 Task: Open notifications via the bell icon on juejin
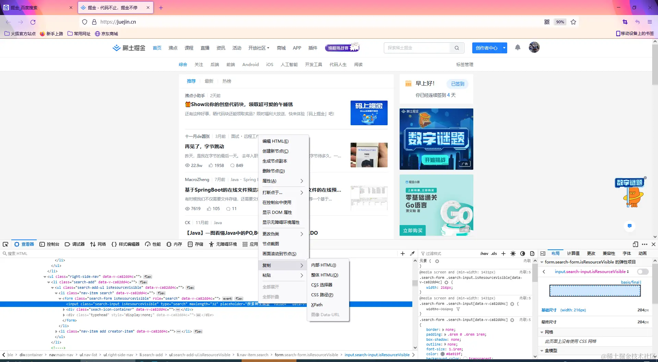coord(517,48)
